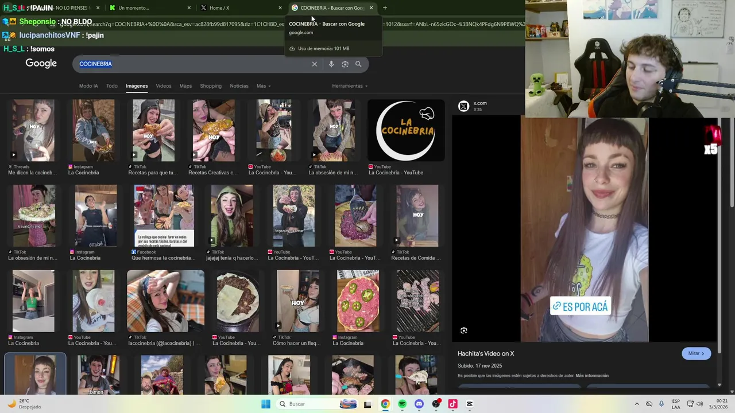The width and height of the screenshot is (735, 413).
Task: Click 'Subido: 17 nov 2025' text
Action: [x=480, y=365]
